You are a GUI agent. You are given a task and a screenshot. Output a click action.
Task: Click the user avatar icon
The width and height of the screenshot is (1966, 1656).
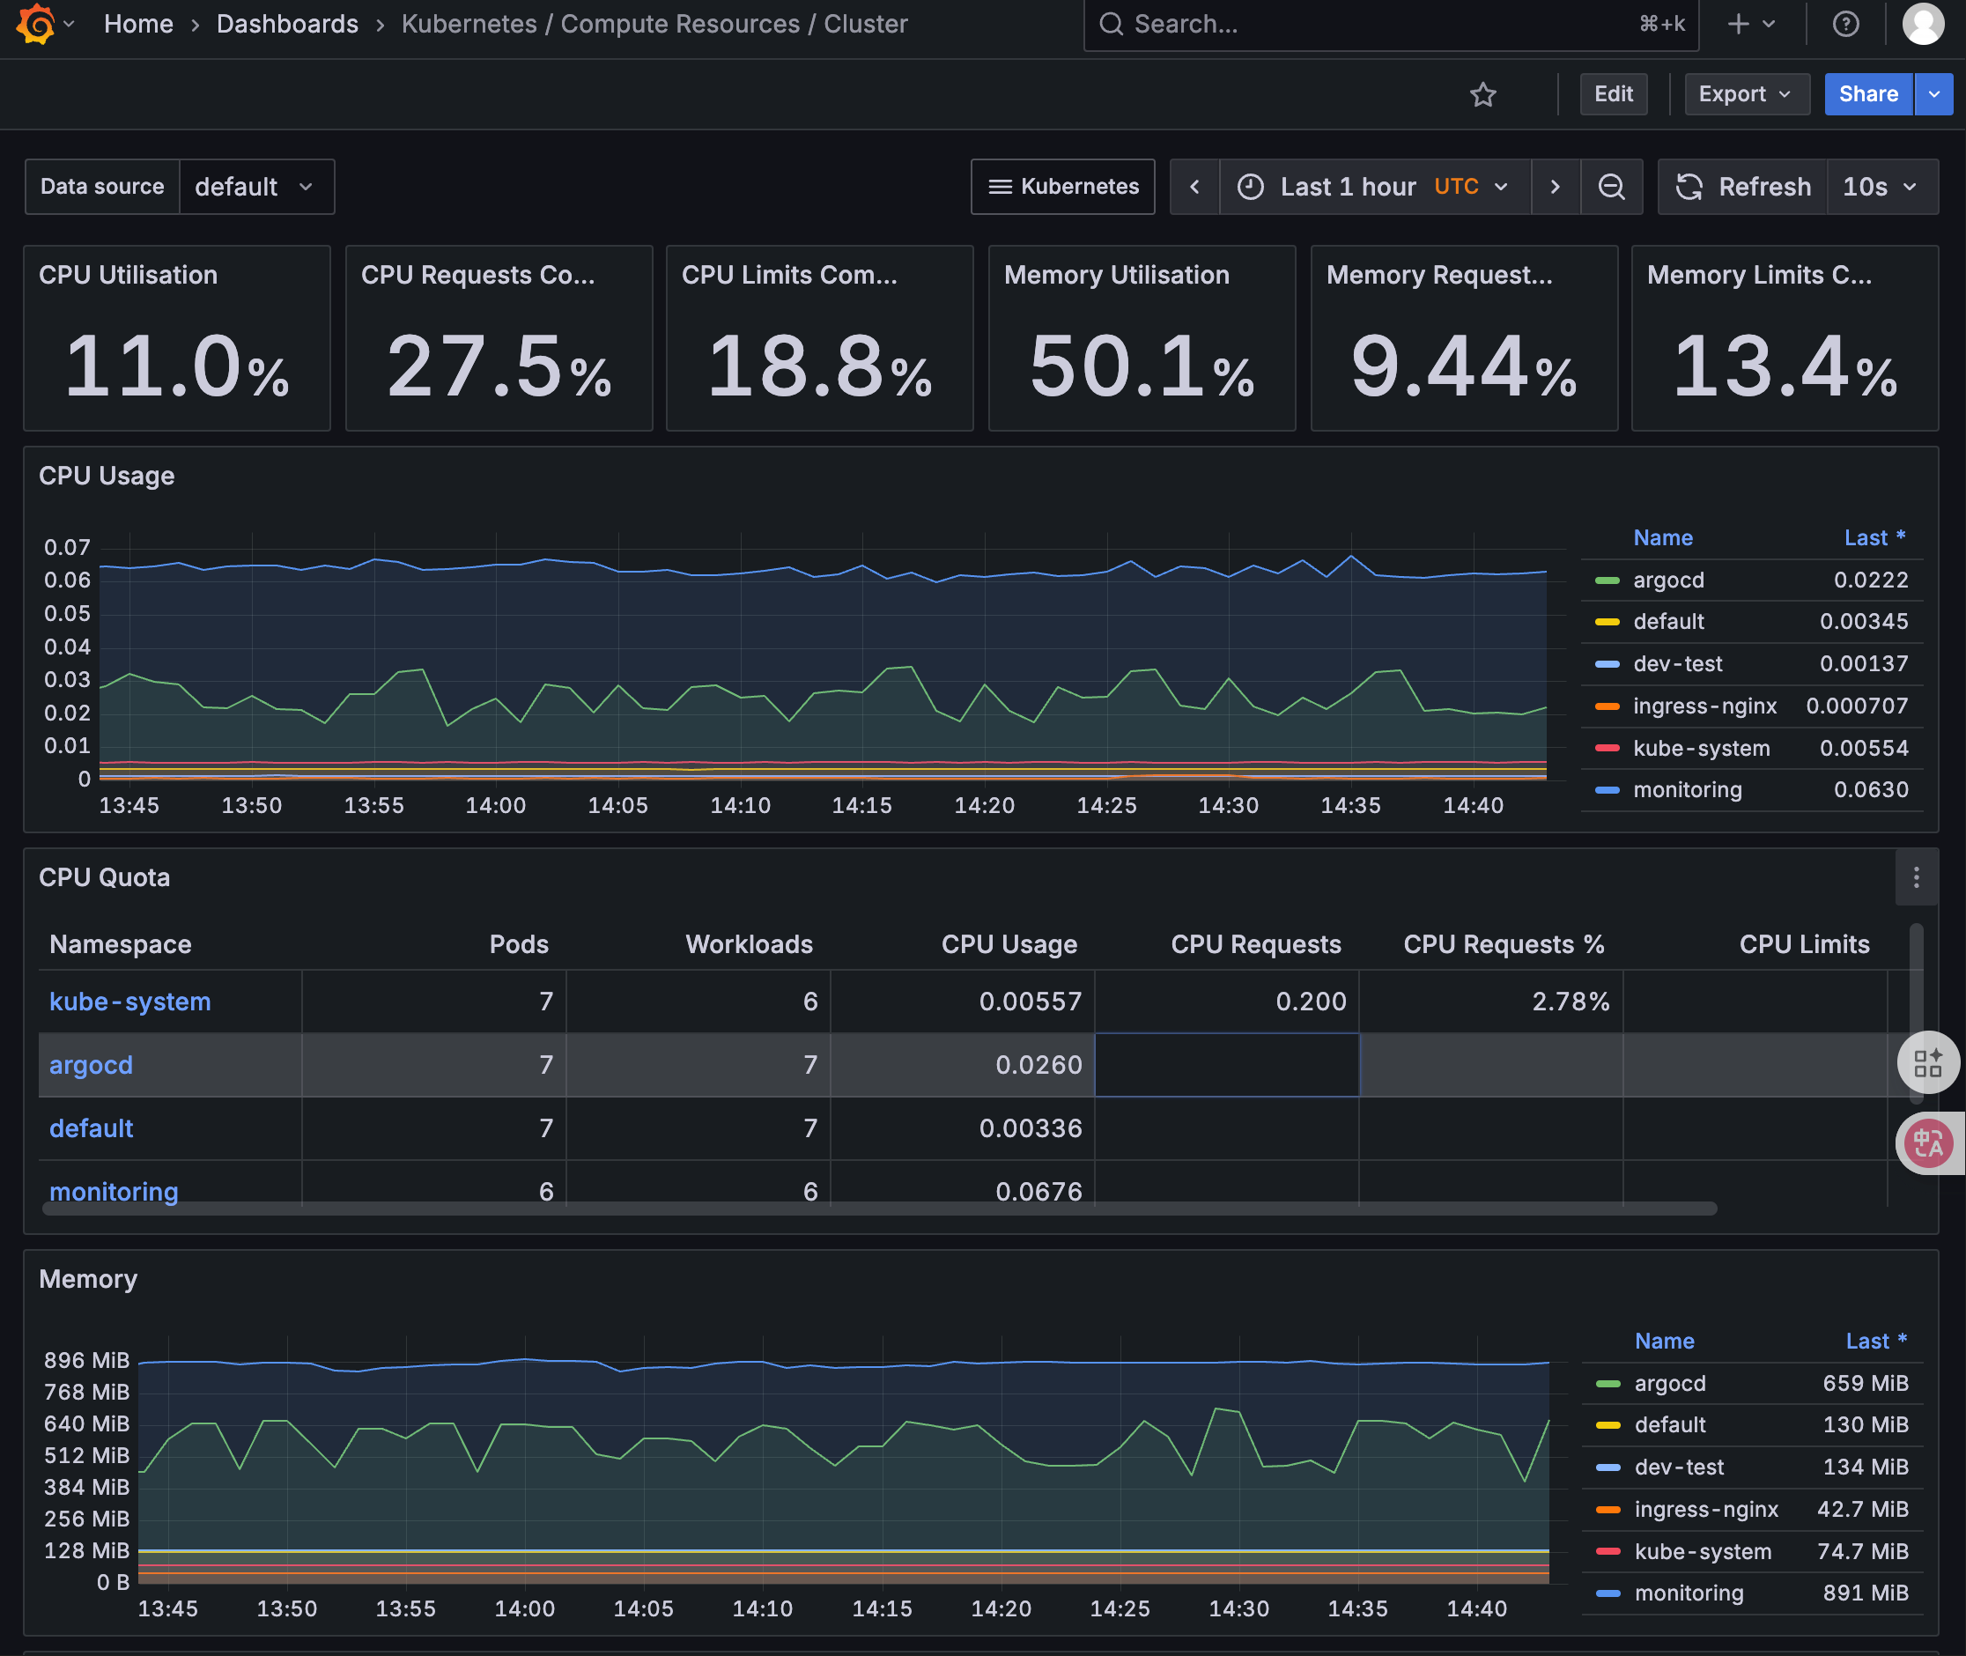(x=1922, y=24)
